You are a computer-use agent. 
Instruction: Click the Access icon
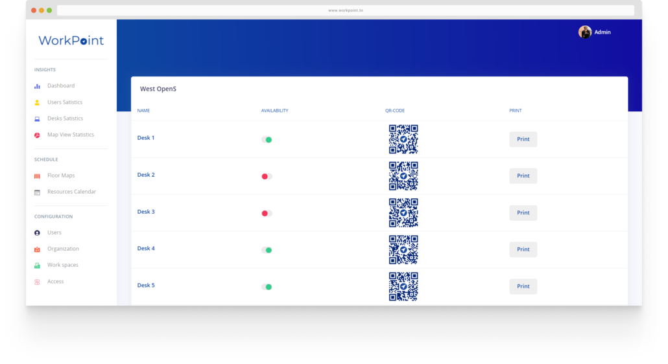[37, 282]
